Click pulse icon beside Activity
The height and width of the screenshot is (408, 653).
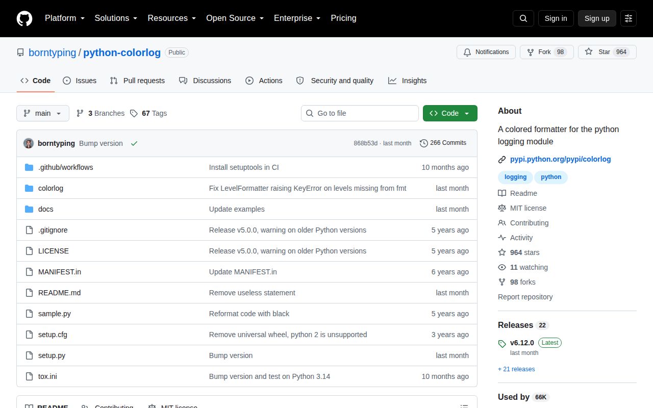(x=502, y=238)
